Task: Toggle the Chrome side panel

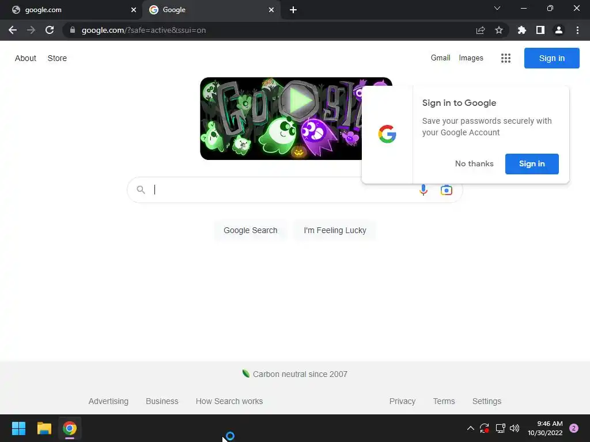Action: [540, 30]
